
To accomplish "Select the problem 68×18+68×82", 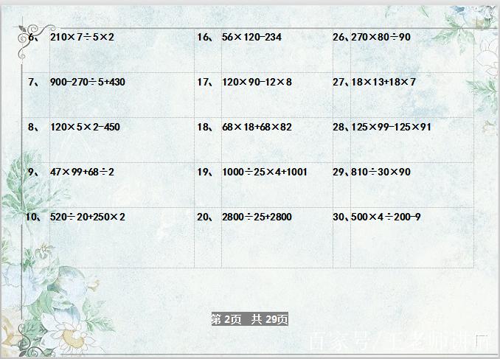I will pyautogui.click(x=257, y=127).
